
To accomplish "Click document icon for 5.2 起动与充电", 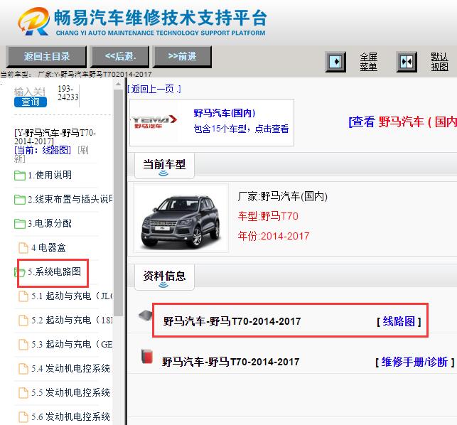I will [x=23, y=321].
